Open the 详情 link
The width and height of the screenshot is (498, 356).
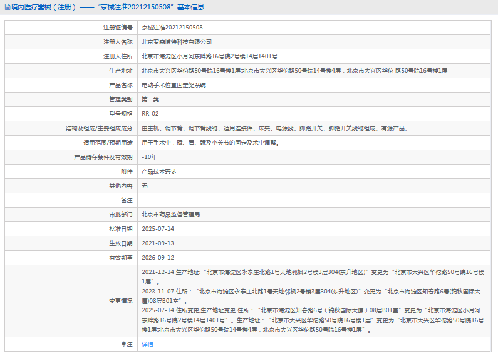coord(147,344)
